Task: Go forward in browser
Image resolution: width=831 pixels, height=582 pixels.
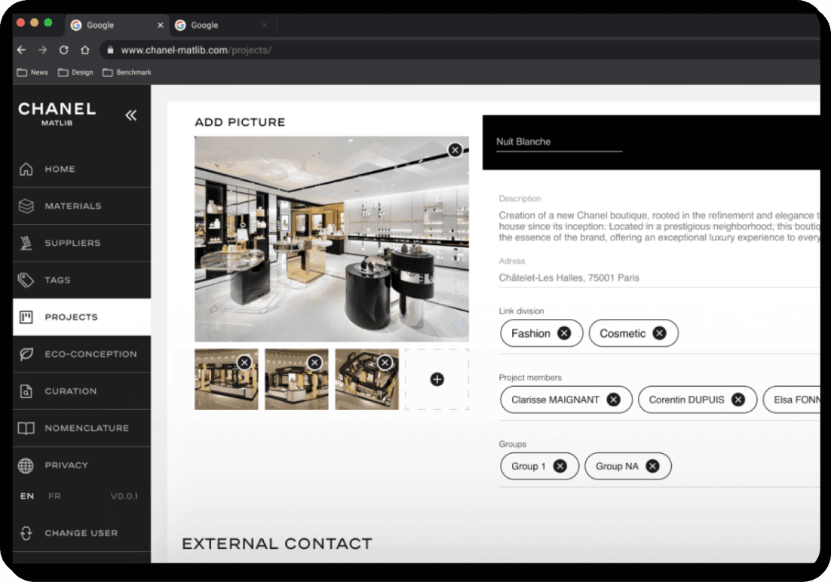Action: click(42, 50)
